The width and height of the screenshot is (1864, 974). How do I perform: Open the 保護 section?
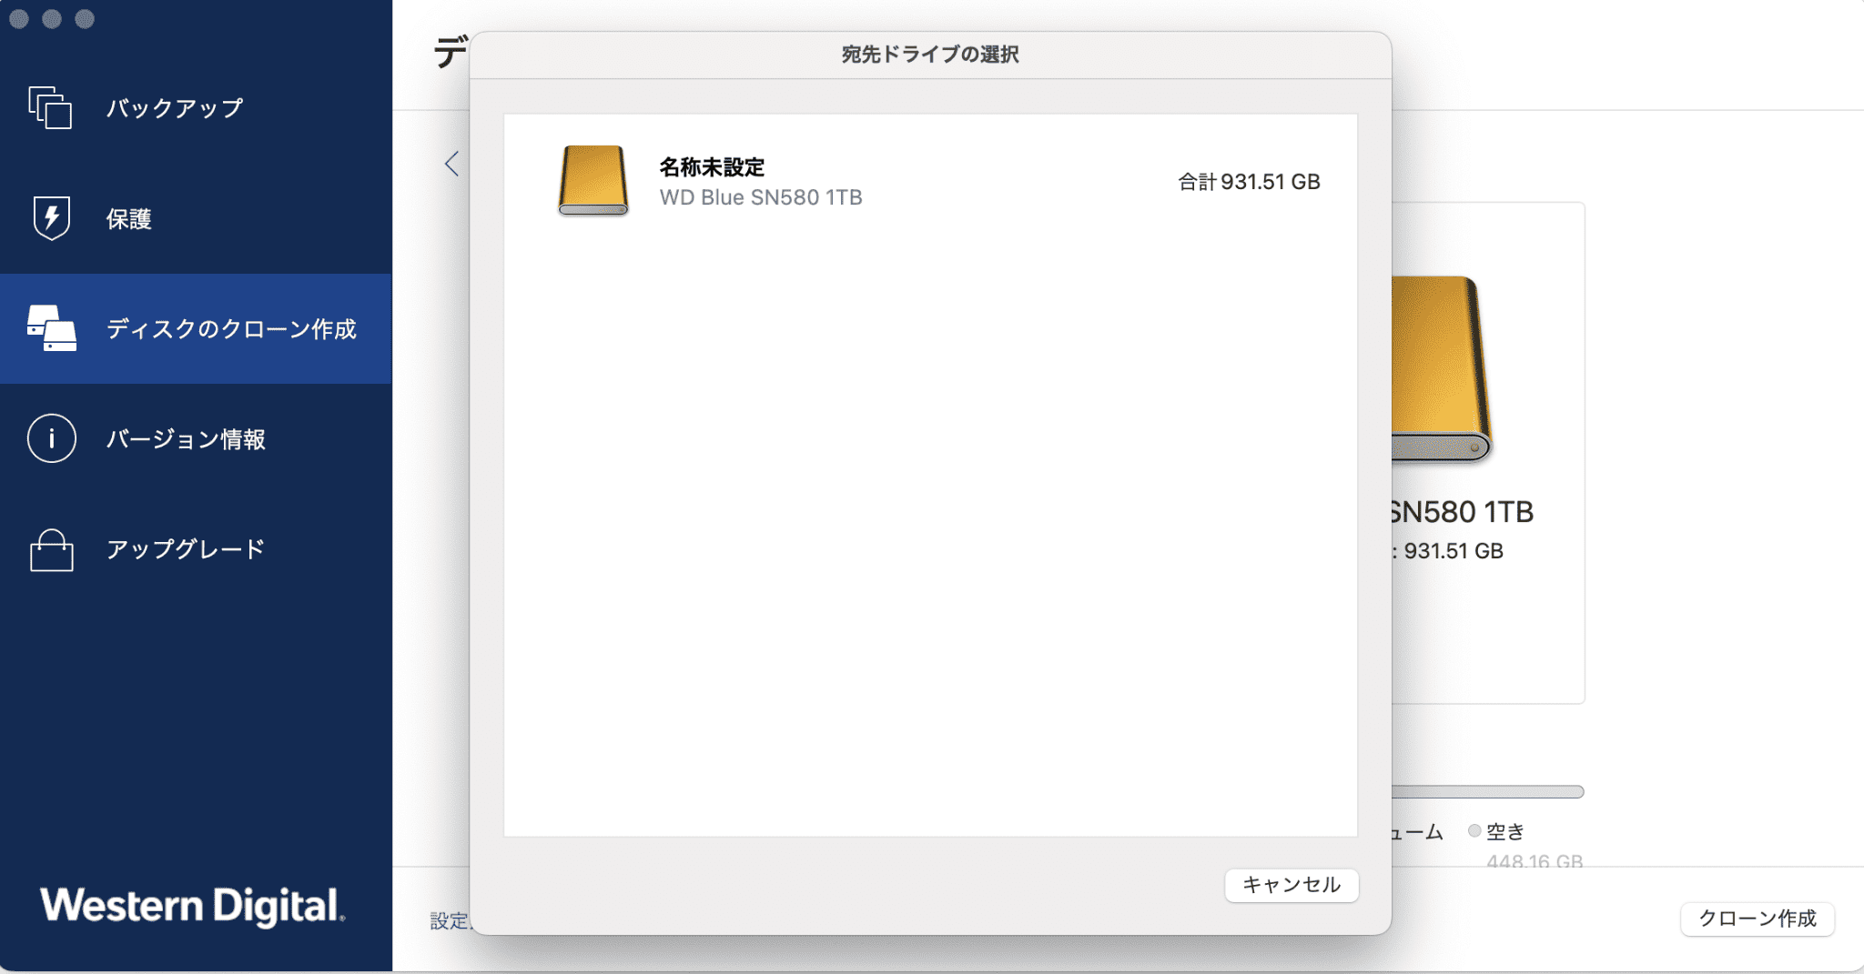pos(196,218)
